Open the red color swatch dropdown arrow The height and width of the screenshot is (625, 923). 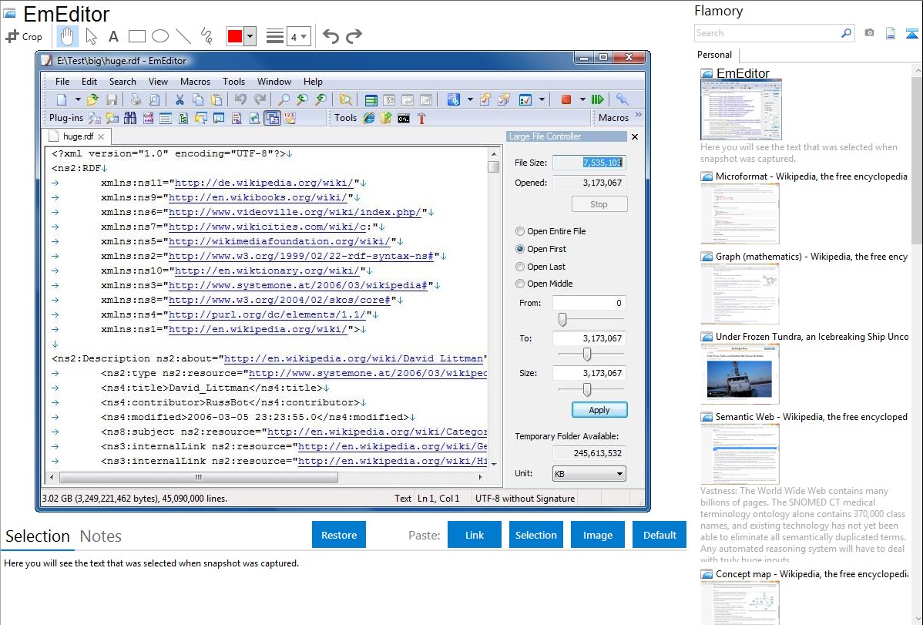(x=250, y=36)
